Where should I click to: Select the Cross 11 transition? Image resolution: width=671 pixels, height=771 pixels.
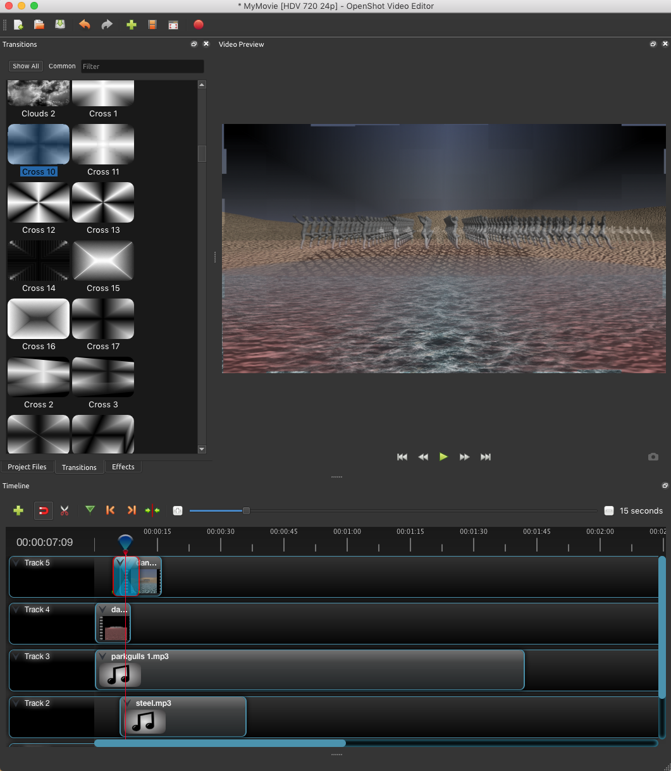point(103,151)
